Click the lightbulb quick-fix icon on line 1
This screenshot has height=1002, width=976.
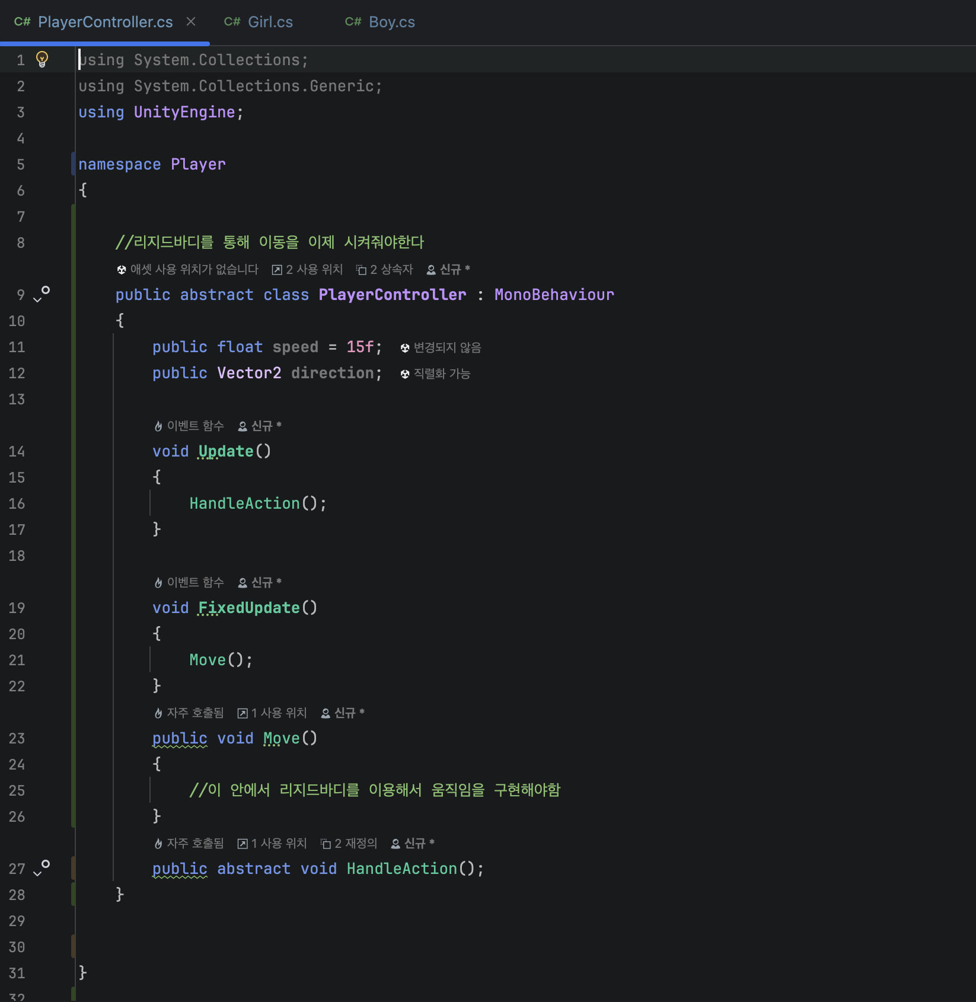click(x=42, y=59)
